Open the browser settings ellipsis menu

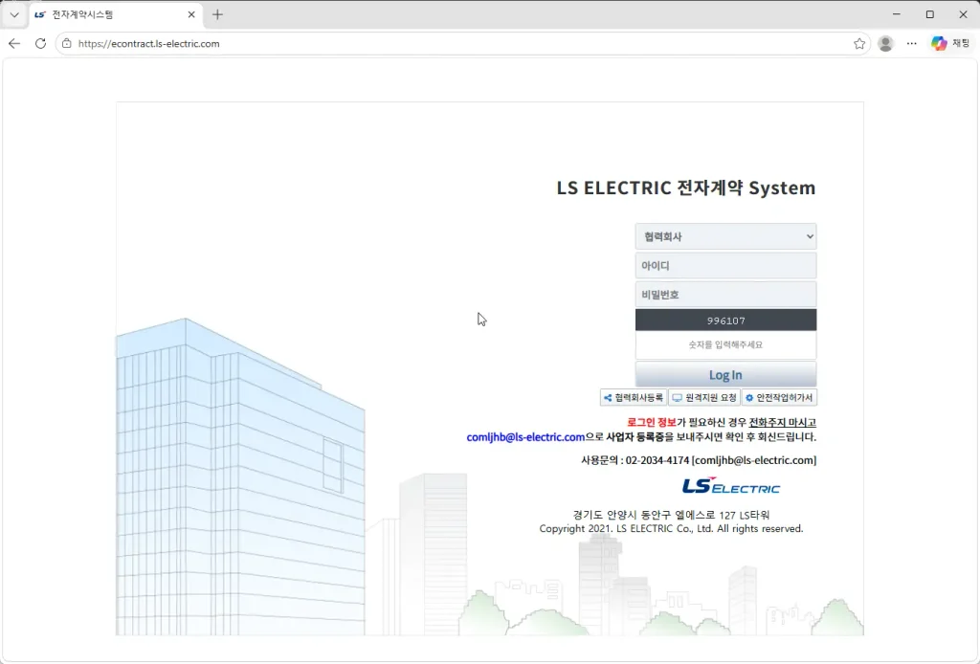click(912, 44)
